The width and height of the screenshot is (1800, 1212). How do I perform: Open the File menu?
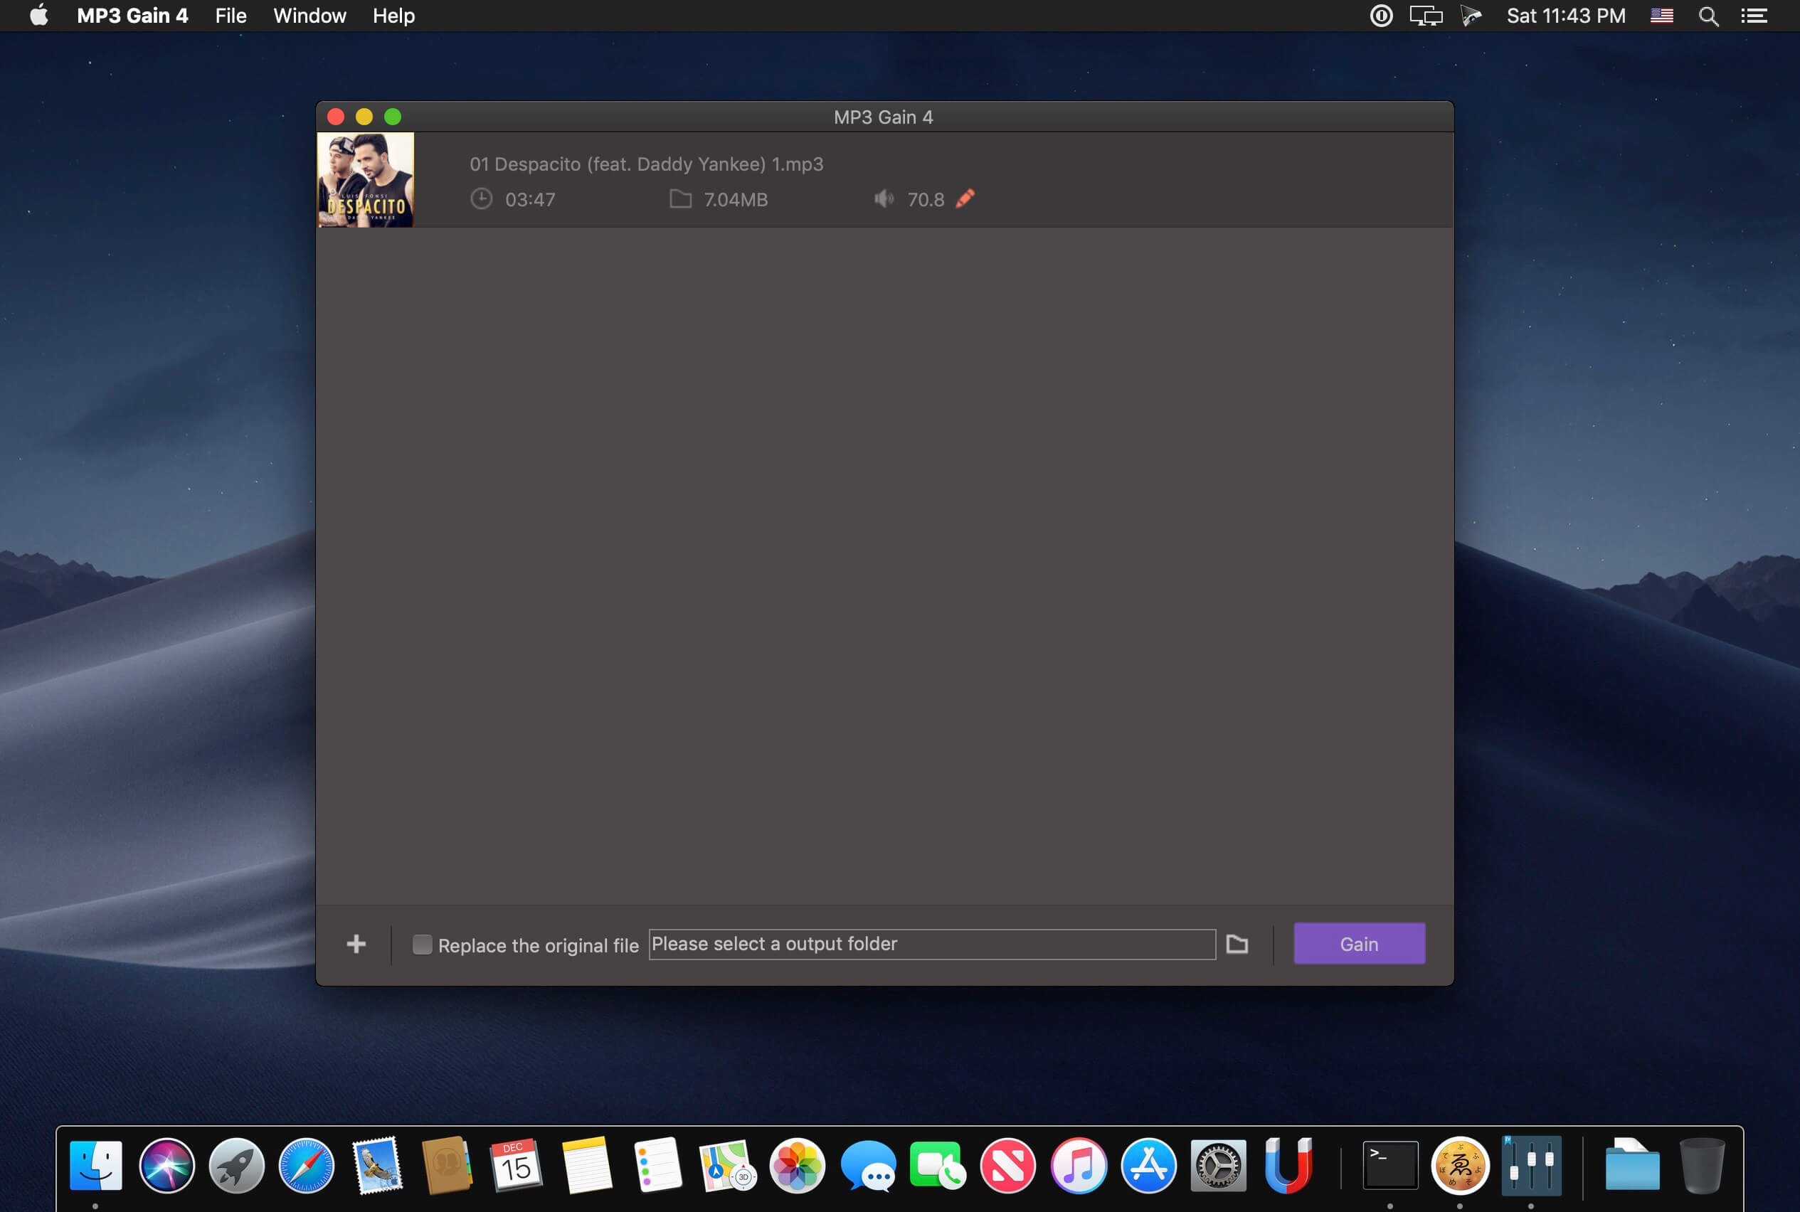click(x=231, y=16)
